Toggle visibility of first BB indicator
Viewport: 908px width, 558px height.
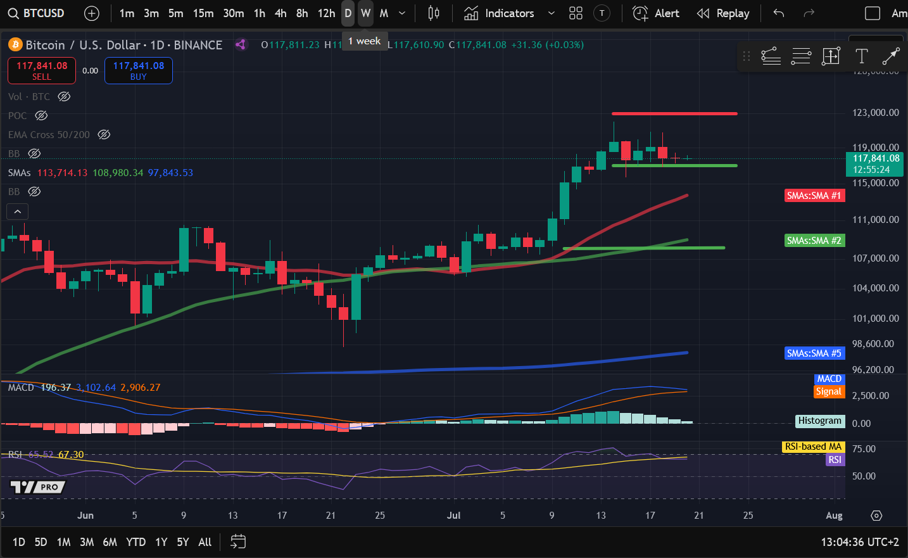tap(34, 153)
